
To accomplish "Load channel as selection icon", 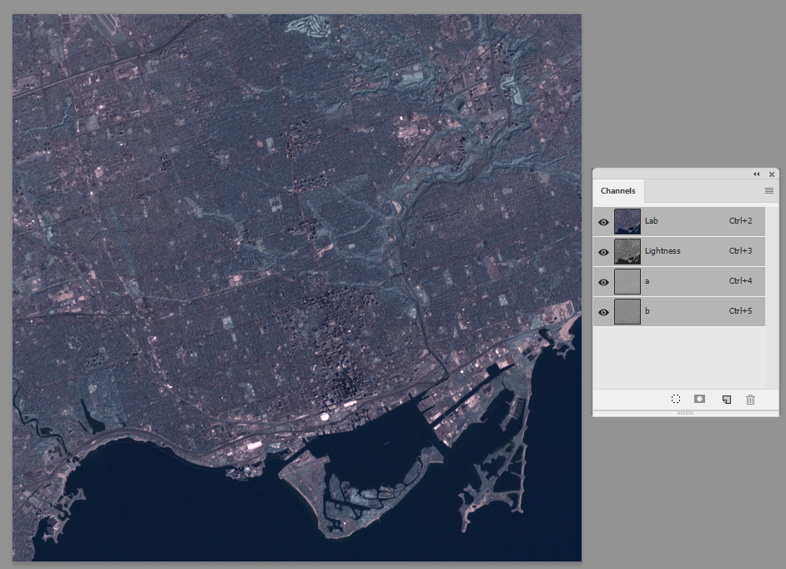I will coord(676,399).
